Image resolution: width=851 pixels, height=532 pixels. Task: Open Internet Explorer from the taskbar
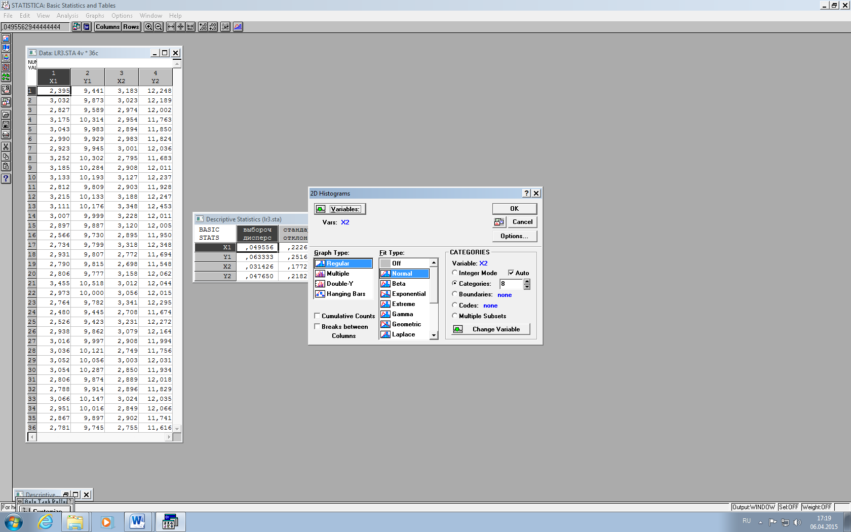click(45, 522)
